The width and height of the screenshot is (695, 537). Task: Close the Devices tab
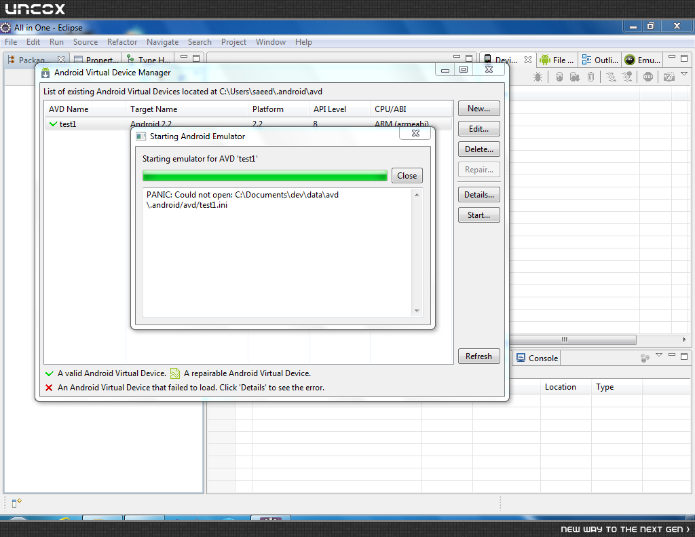click(x=528, y=60)
